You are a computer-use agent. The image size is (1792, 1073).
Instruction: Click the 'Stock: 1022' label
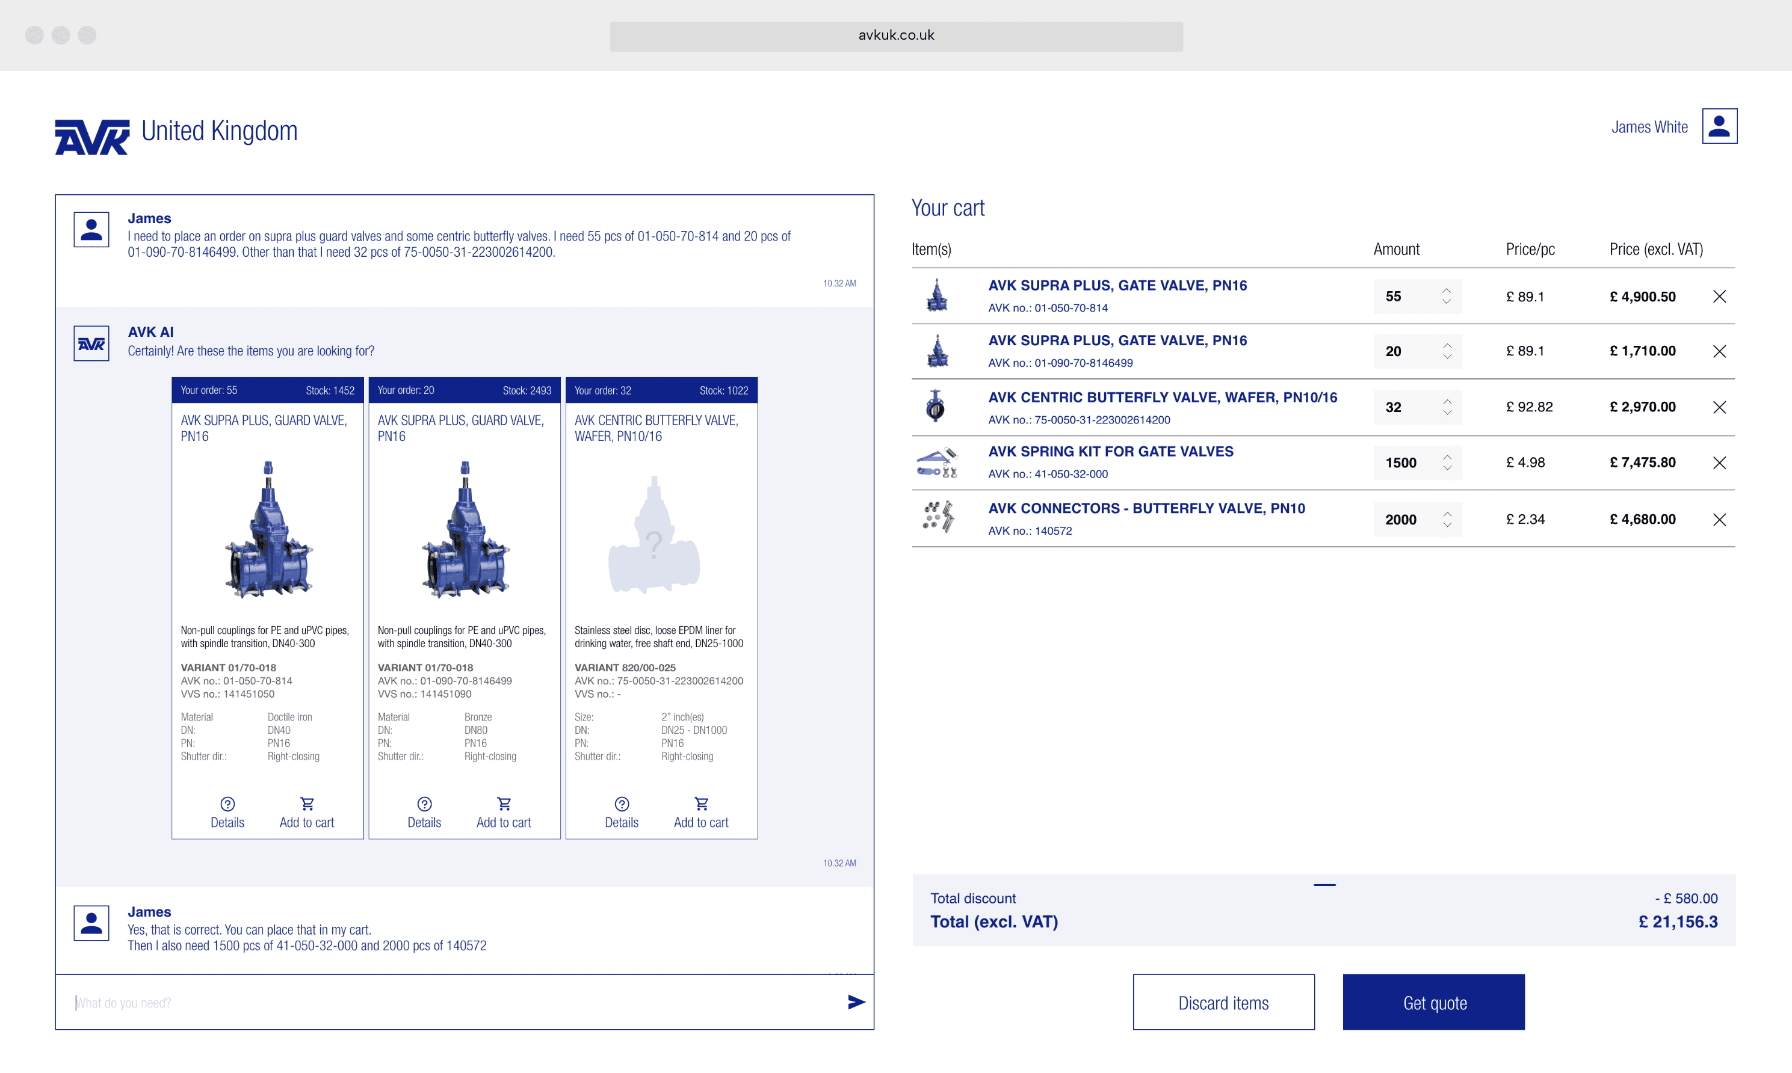click(724, 390)
